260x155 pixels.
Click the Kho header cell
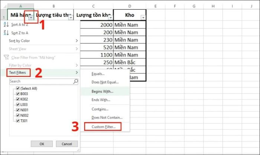coord(130,15)
